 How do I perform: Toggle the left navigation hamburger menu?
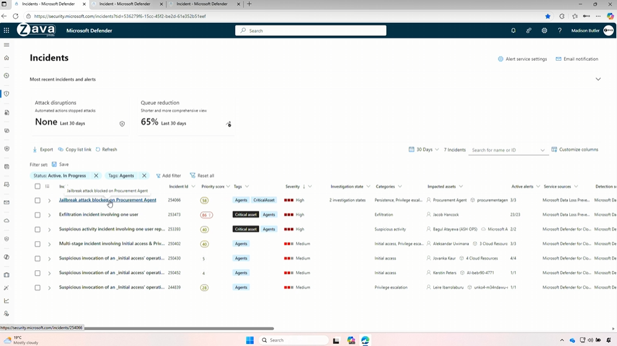click(x=6, y=45)
